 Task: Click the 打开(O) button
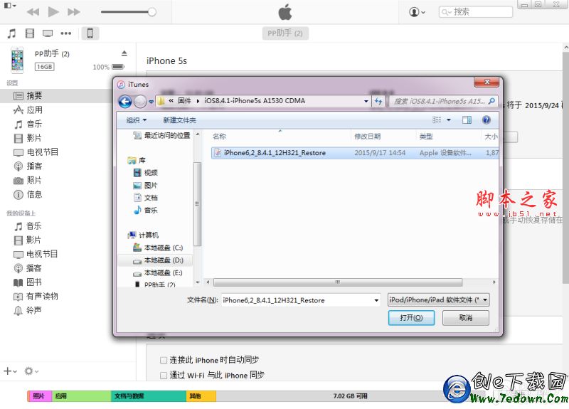click(411, 318)
